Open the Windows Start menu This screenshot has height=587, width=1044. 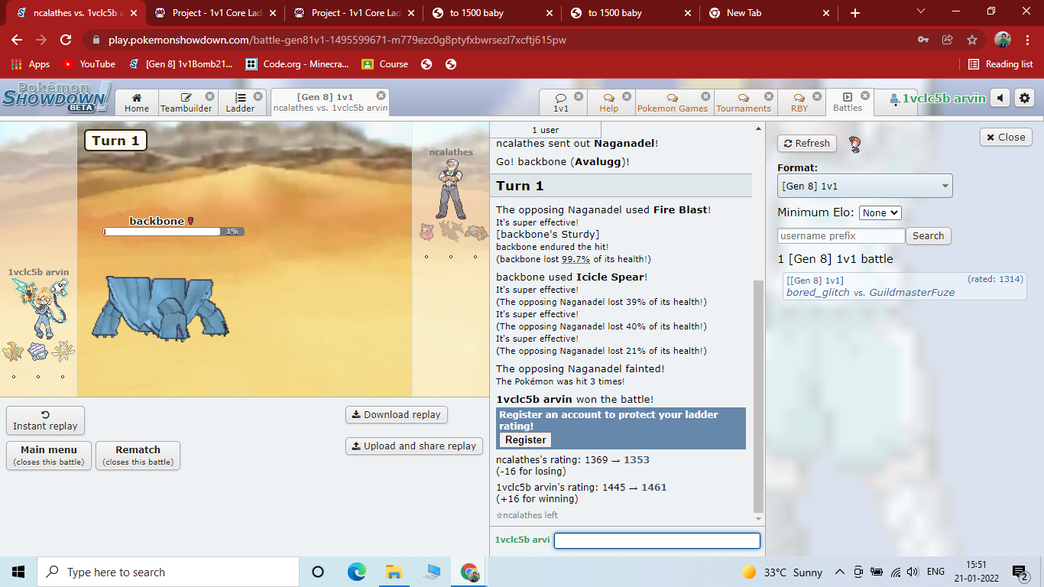point(18,572)
